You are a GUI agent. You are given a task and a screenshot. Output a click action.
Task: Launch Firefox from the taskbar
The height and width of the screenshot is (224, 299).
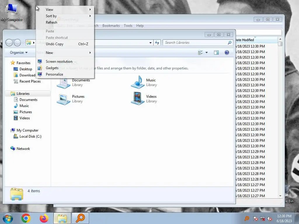[44, 218]
